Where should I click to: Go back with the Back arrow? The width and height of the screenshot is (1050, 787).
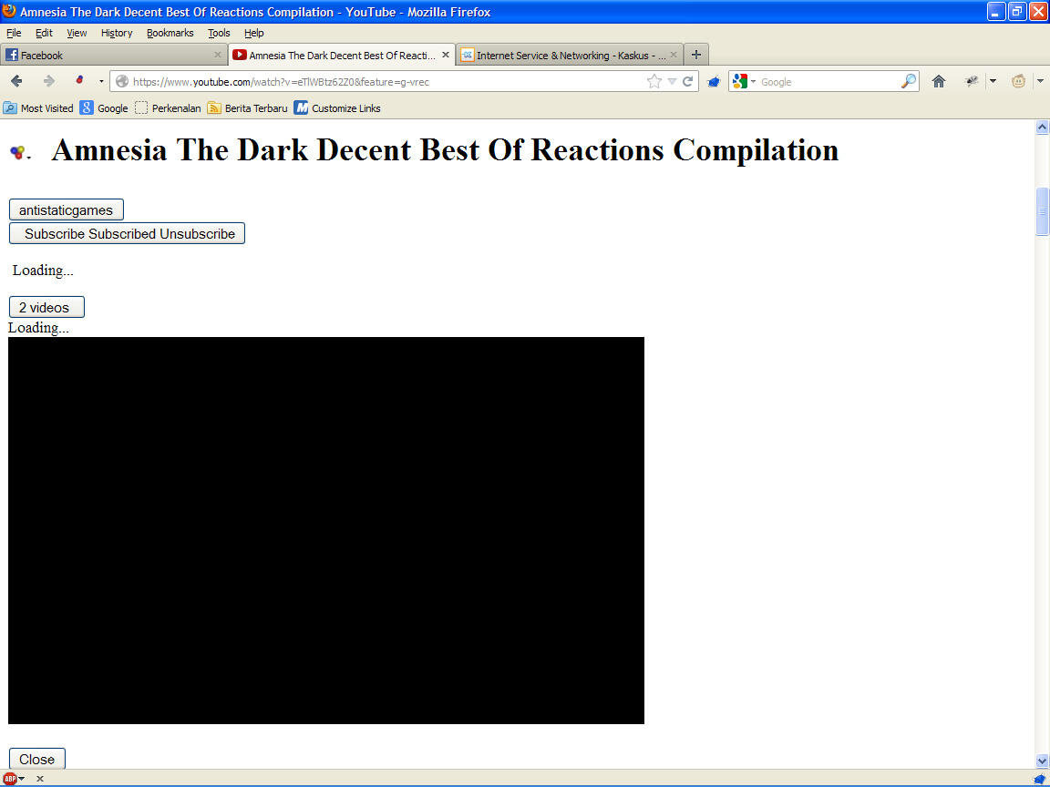16,81
